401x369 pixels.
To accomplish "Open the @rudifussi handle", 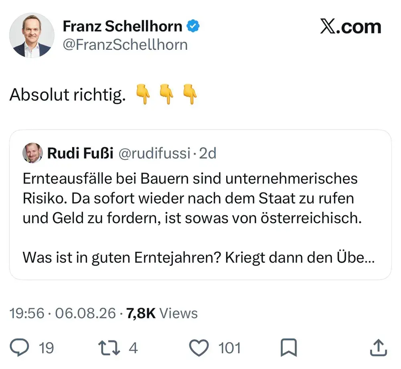I will [x=154, y=153].
